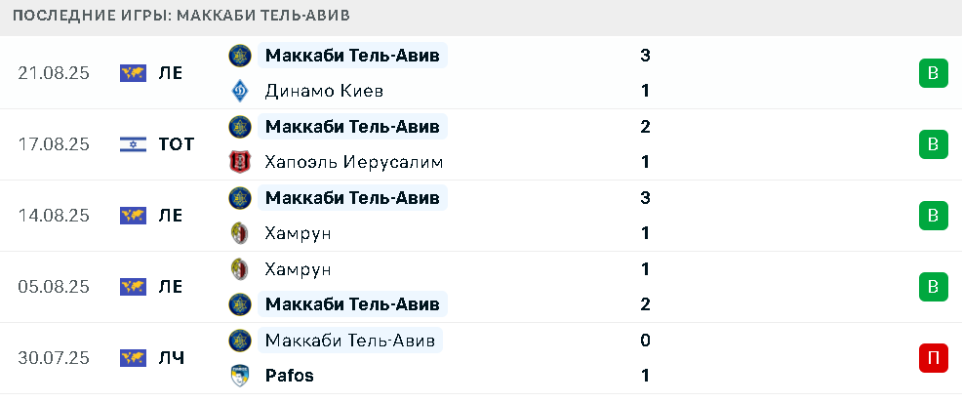
Task: Select Маккаби Тель-Авив in 05.08.25 match
Action: (x=352, y=304)
